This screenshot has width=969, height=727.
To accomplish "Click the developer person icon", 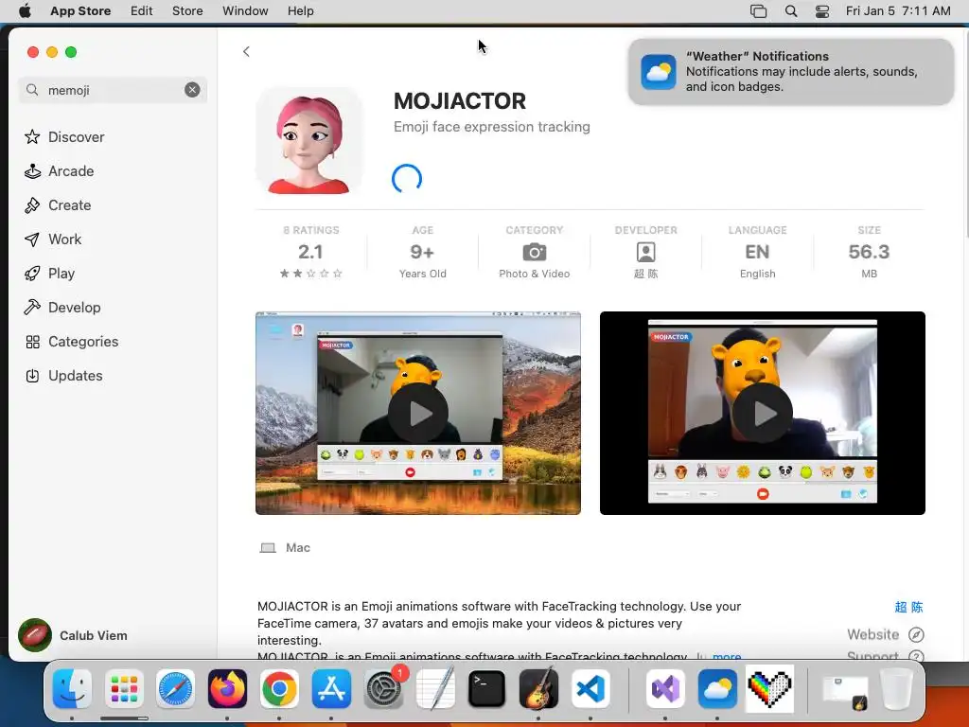I will point(645,252).
